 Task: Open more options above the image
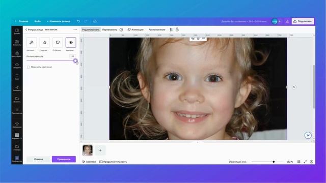pyautogui.click(x=204, y=38)
